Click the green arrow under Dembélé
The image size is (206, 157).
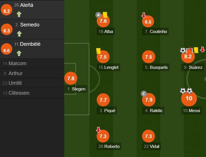click(19, 53)
